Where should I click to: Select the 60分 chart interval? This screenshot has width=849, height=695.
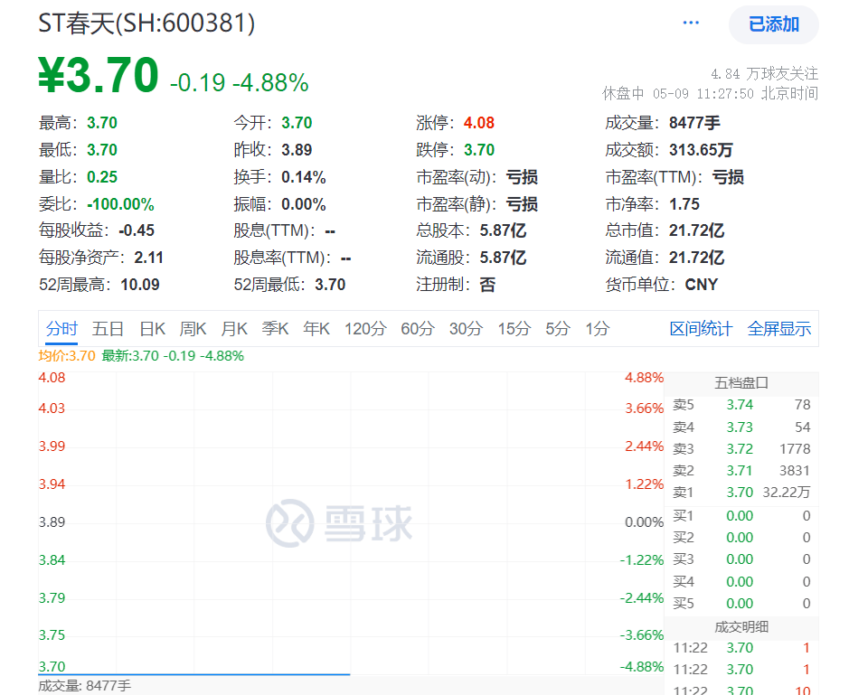[418, 329]
